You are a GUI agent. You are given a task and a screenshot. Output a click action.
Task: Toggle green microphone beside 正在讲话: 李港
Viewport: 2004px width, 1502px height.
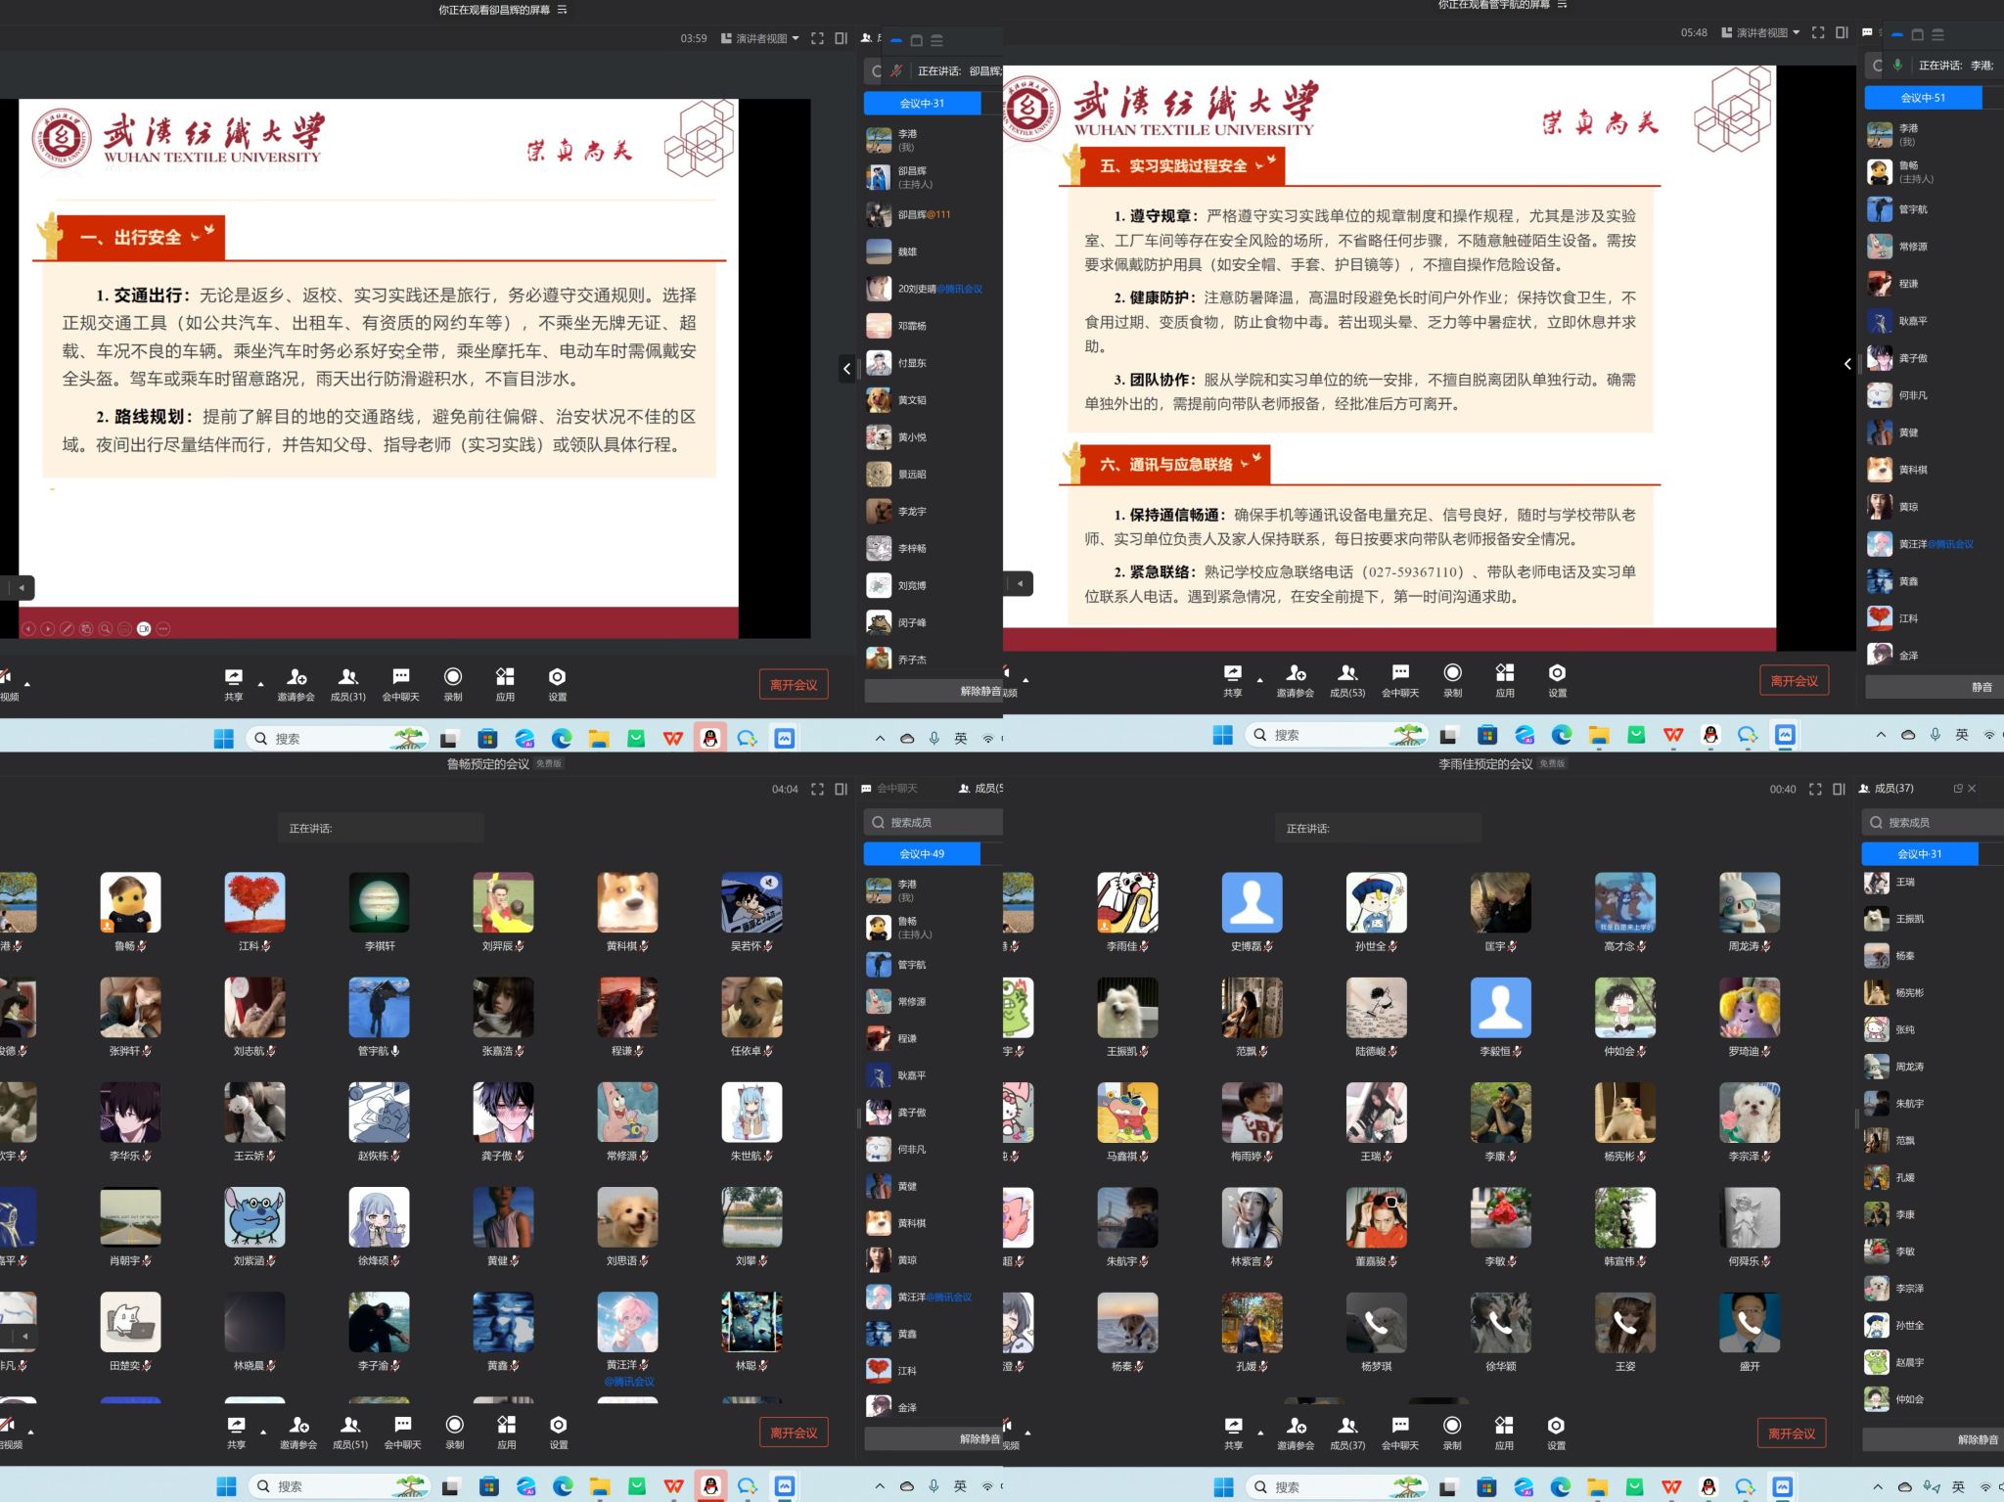point(1897,65)
